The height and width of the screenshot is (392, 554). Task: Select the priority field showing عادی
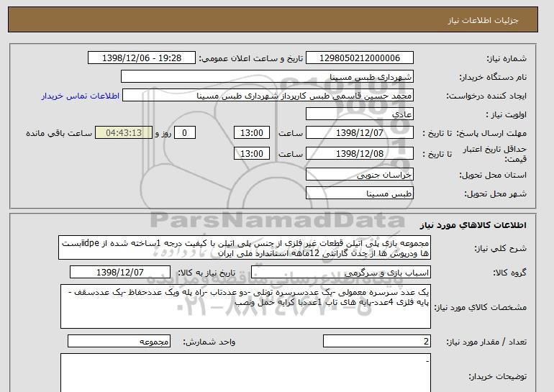pos(359,114)
